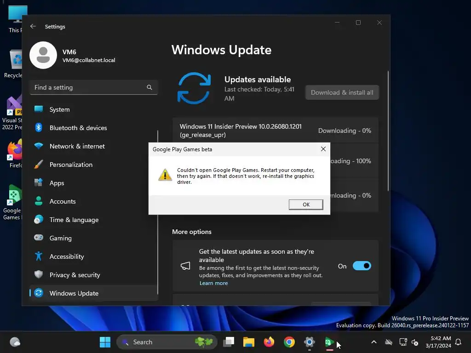Click Download & install all button
This screenshot has height=353, width=471.
(x=342, y=92)
